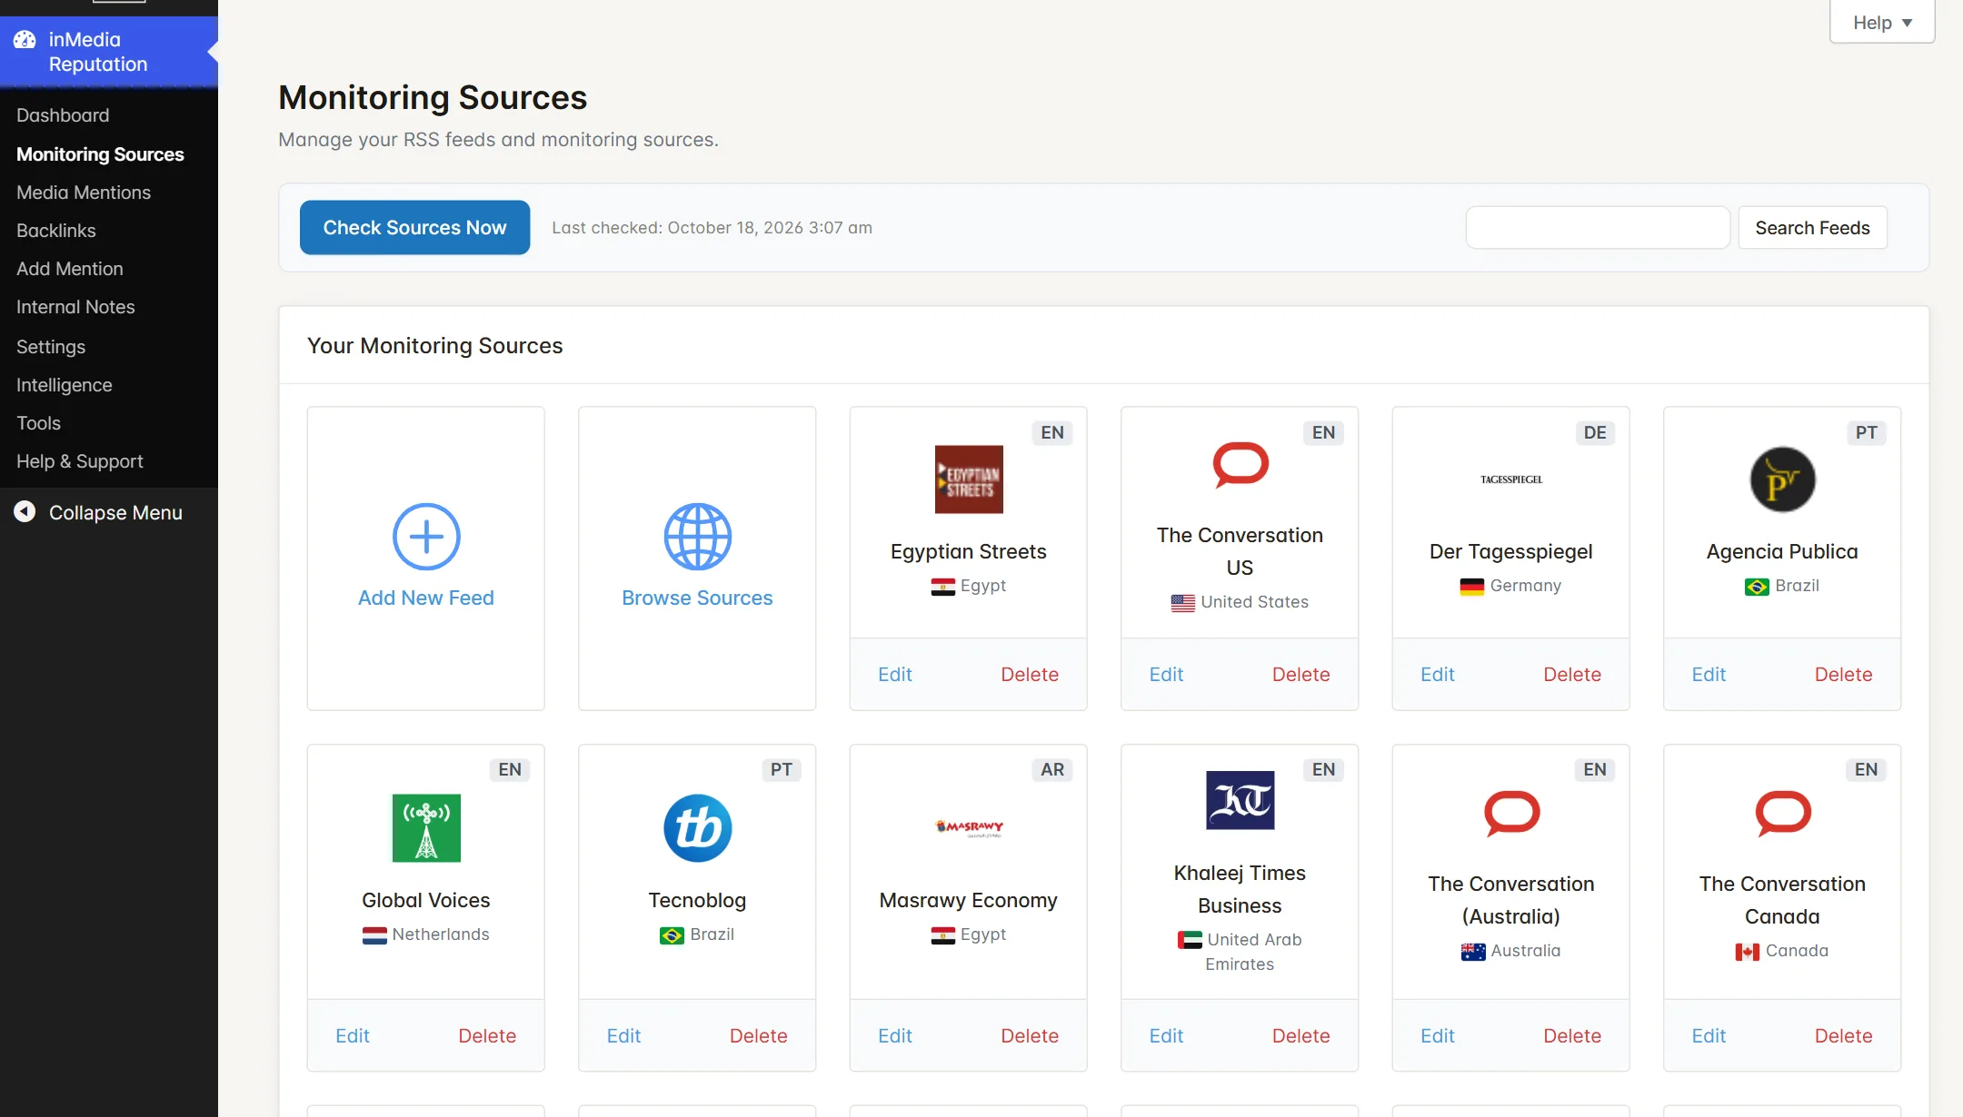Click the Egypt flag under Masrawy Economy
The height and width of the screenshot is (1117, 1963).
942,935
